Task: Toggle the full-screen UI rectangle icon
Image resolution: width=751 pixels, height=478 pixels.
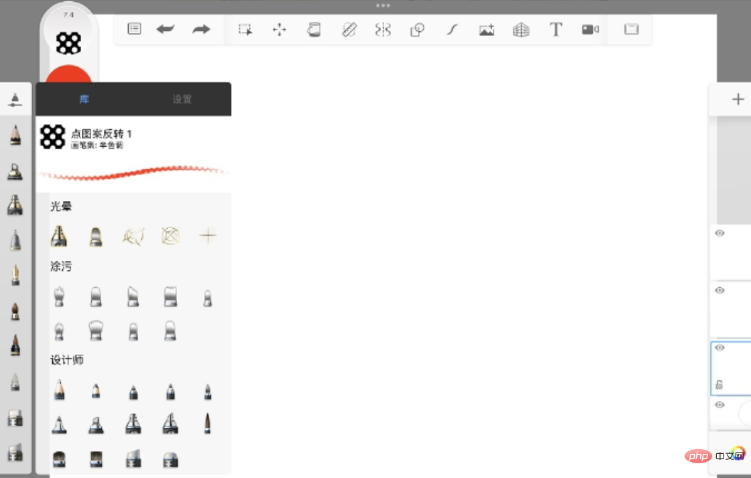Action: [631, 29]
